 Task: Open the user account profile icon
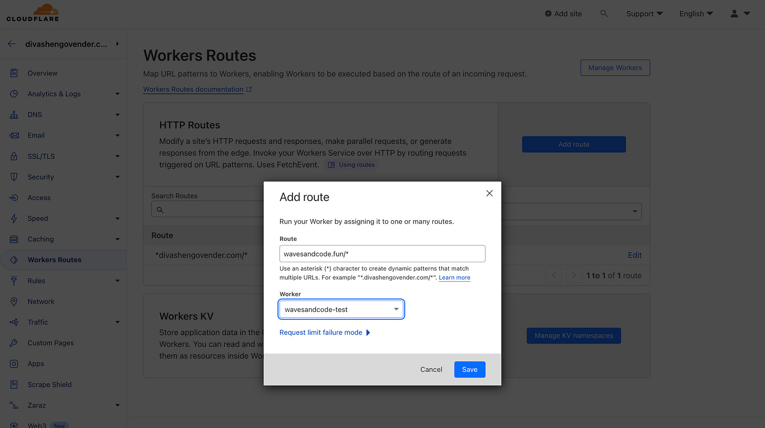(x=735, y=14)
